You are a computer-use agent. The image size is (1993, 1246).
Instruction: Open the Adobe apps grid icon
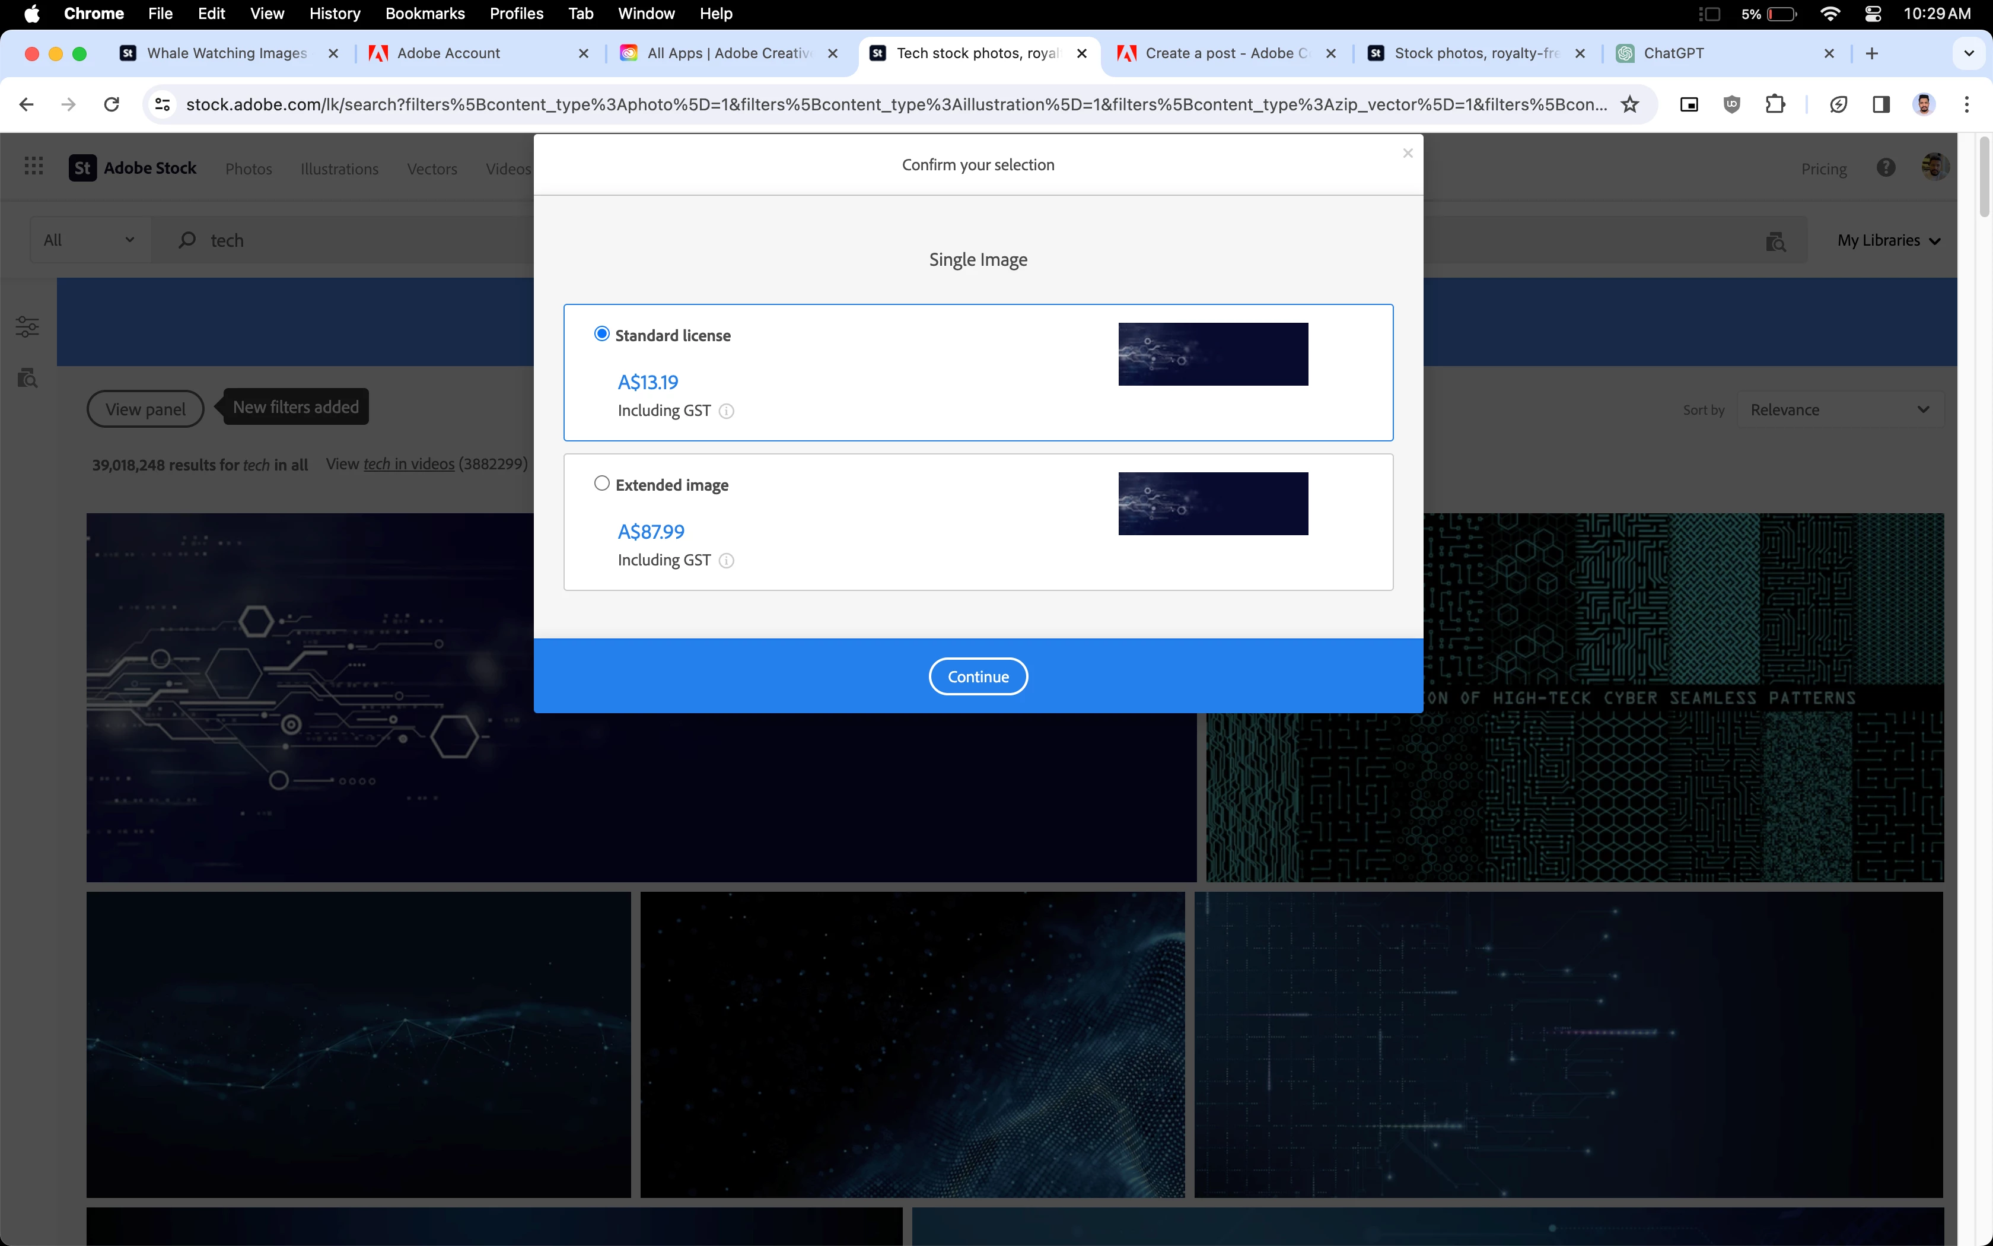[x=34, y=167]
